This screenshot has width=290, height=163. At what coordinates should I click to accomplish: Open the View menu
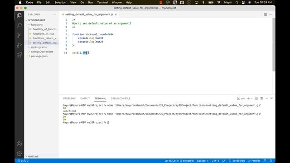coord(73,2)
